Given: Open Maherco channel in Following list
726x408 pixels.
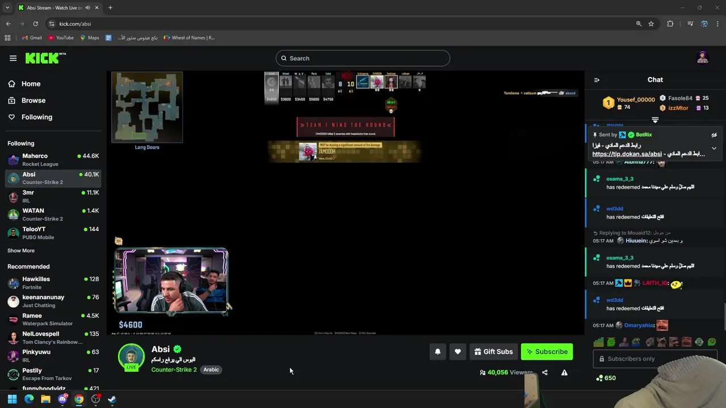Looking at the screenshot, I should point(53,160).
